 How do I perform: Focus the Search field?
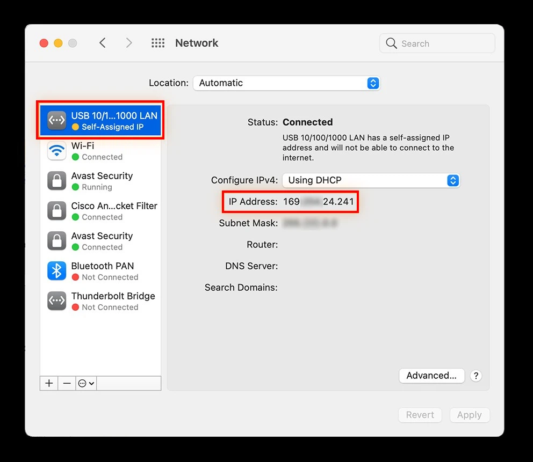click(437, 43)
